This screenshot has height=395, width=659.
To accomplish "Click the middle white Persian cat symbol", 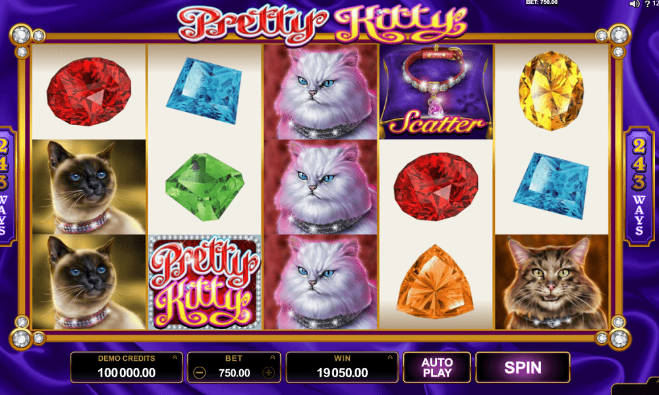I will [x=321, y=187].
